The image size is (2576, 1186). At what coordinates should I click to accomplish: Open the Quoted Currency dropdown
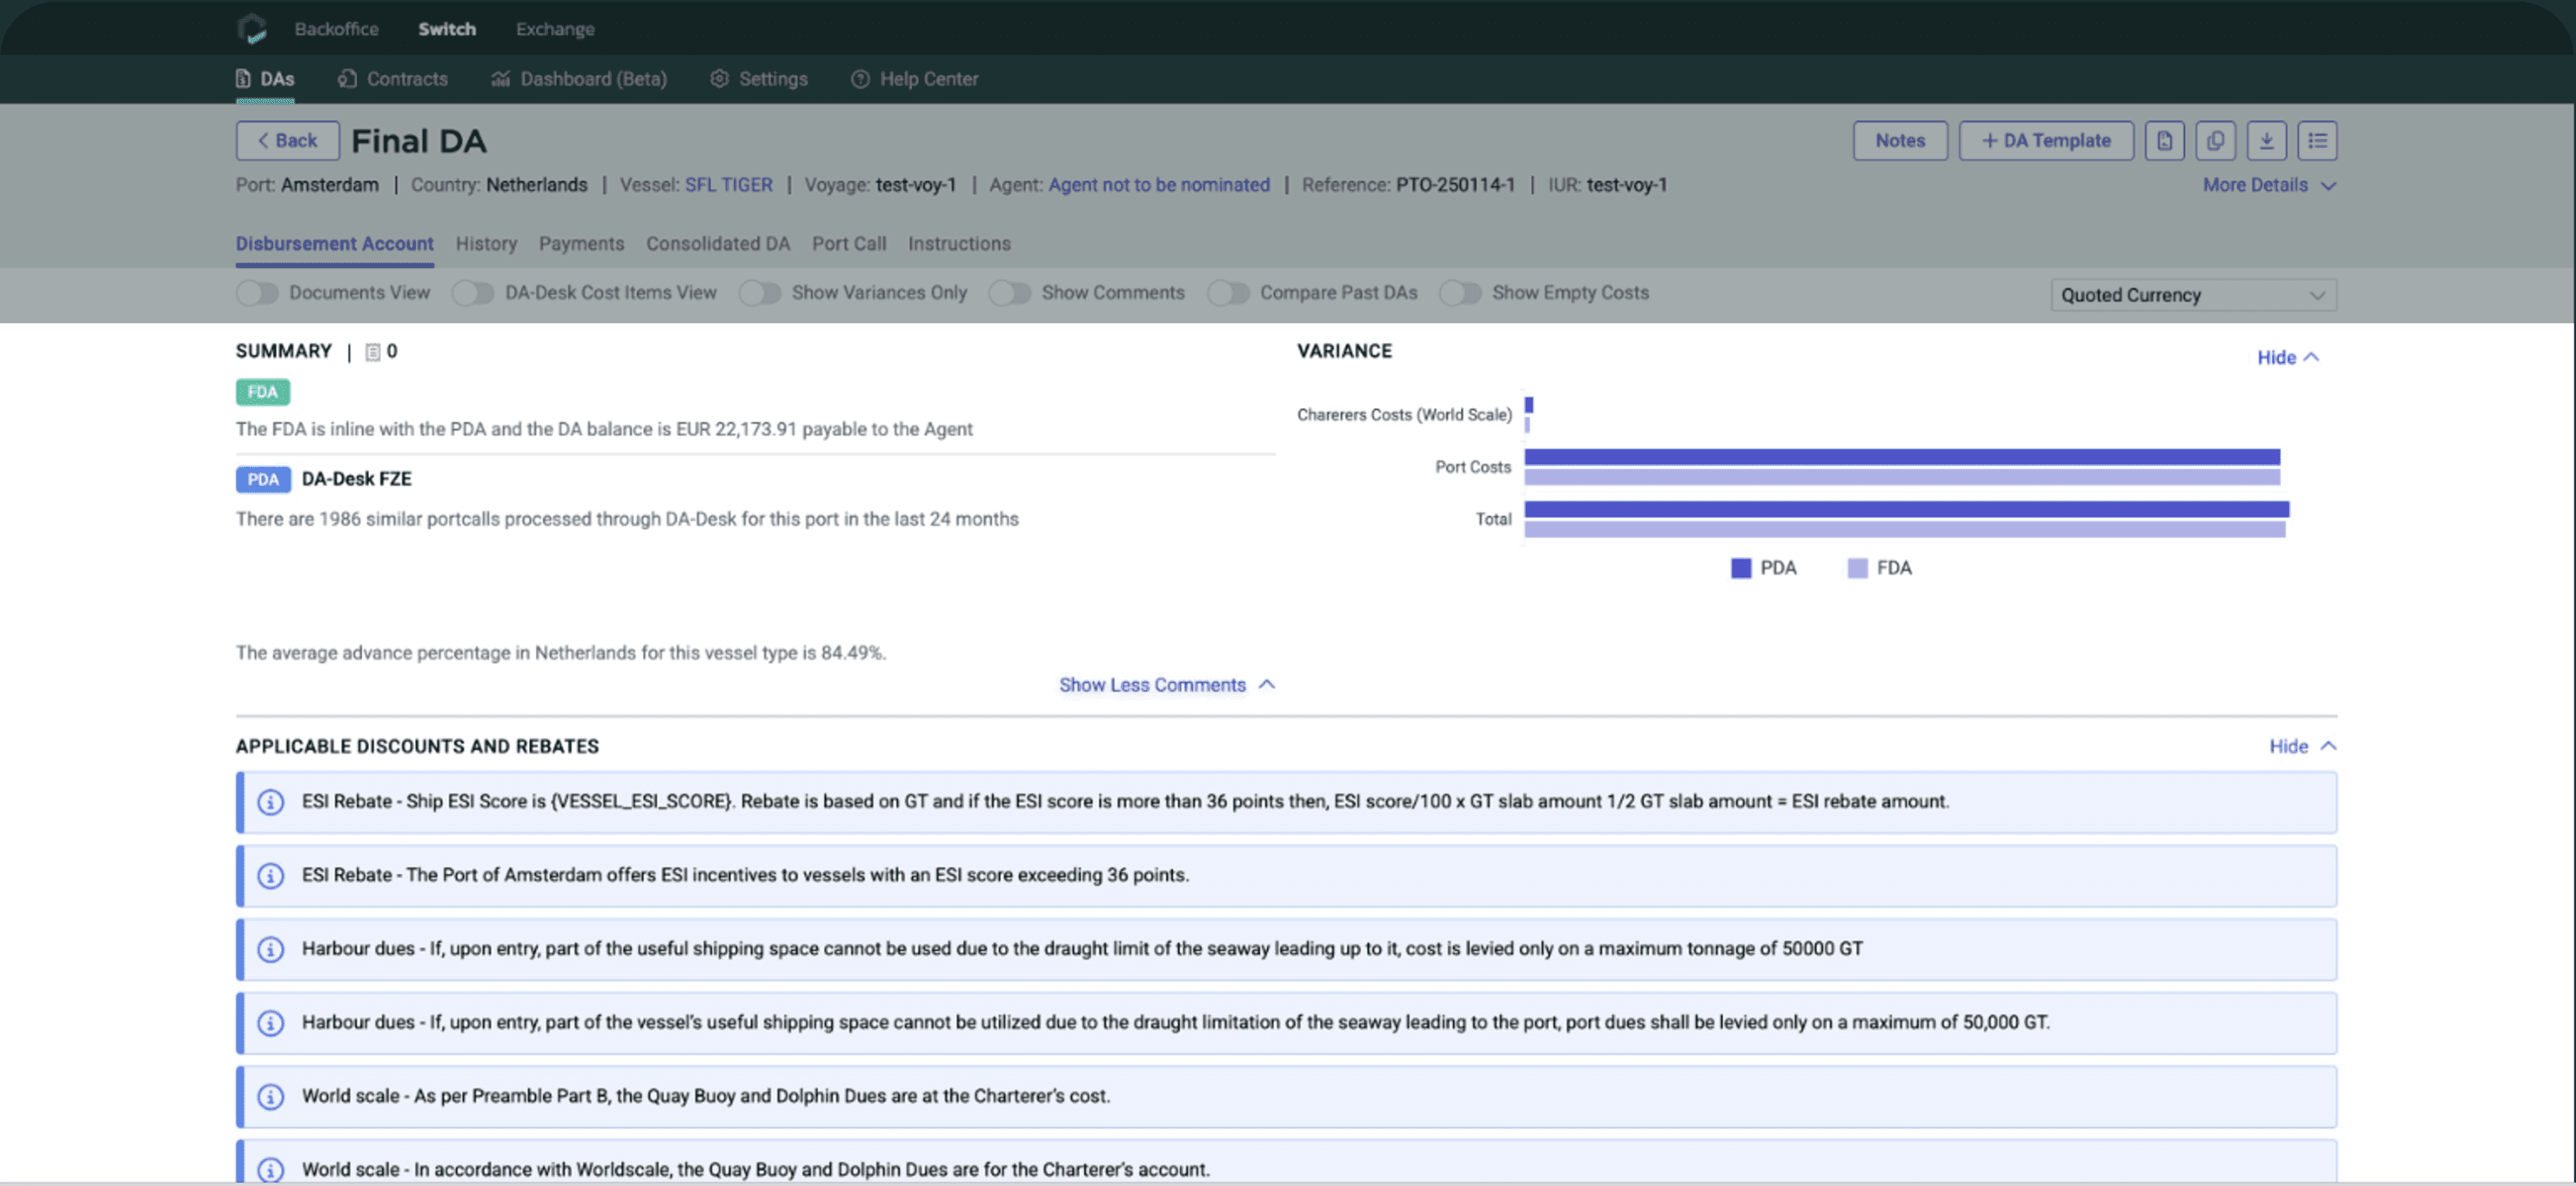point(2192,295)
